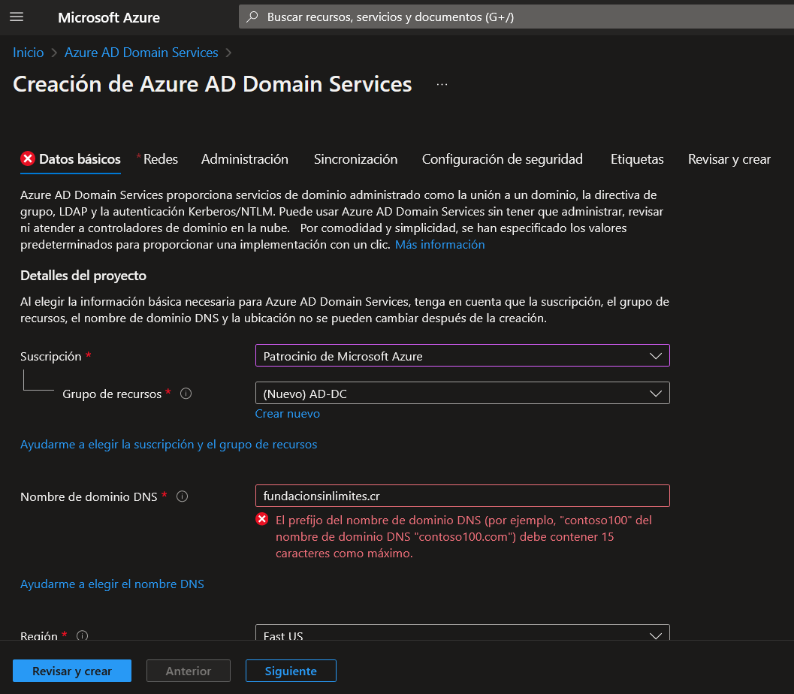Click the DNS domain name input field
Image resolution: width=794 pixels, height=694 pixels.
click(462, 496)
